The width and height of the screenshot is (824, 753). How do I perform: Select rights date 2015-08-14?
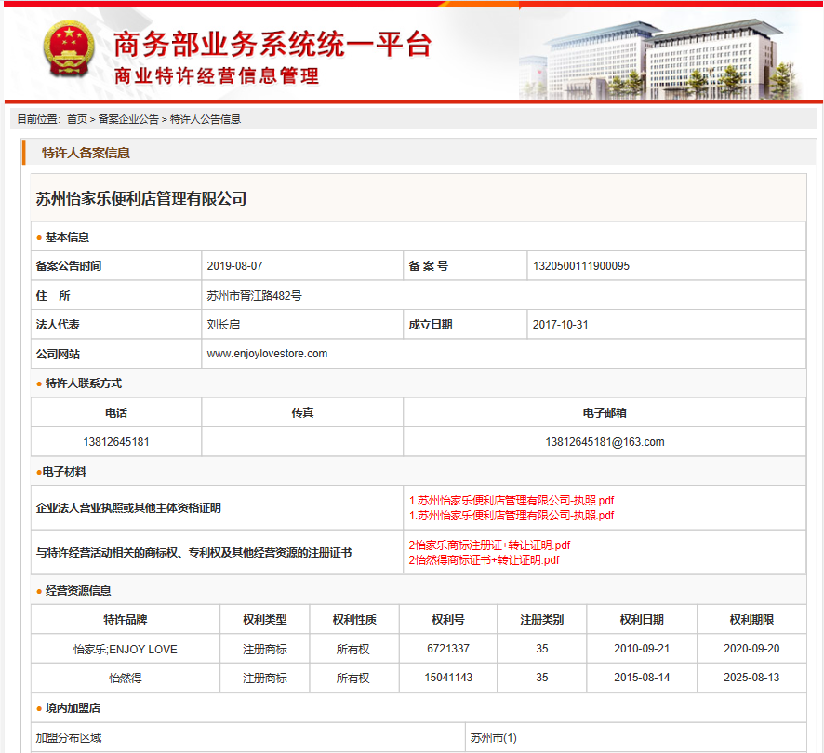(x=642, y=678)
